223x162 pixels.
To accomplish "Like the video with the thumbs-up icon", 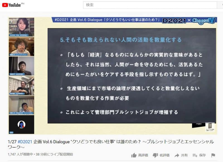I will point(134,155).
